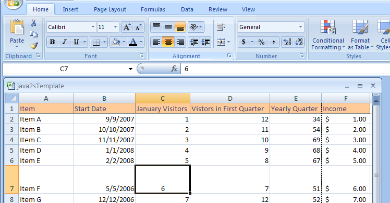Click the java2sTemplate workbook icon
The height and width of the screenshot is (203, 390).
coord(10,86)
